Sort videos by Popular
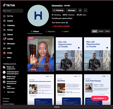Image resolution: width=113 pixels, height=109 pixels. 101,31
